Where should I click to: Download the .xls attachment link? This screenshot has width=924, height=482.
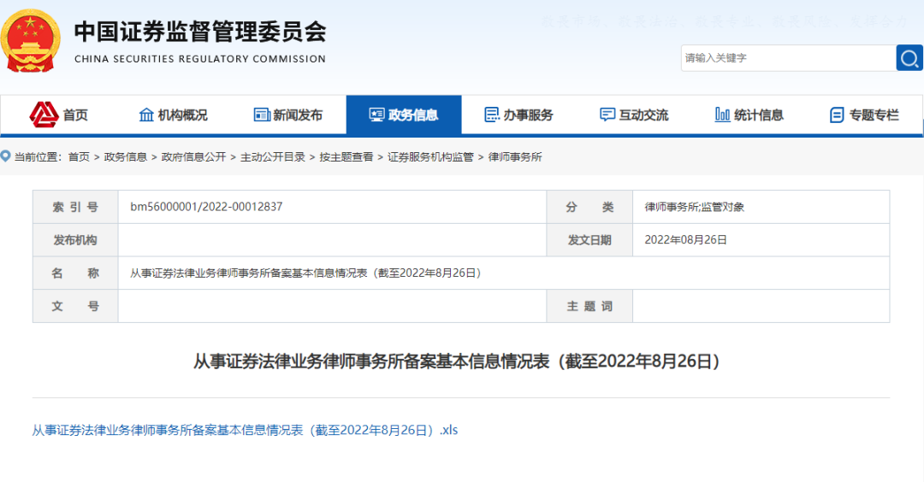pos(245,430)
